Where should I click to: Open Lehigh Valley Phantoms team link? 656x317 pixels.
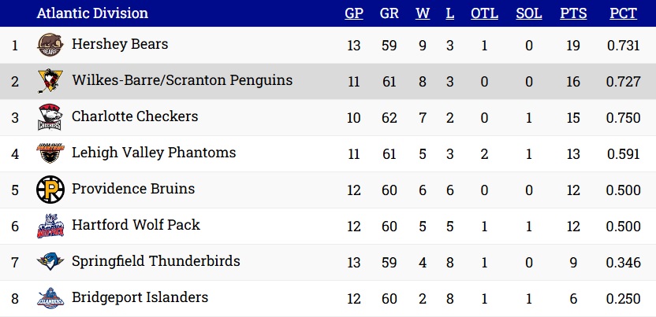pyautogui.click(x=154, y=153)
